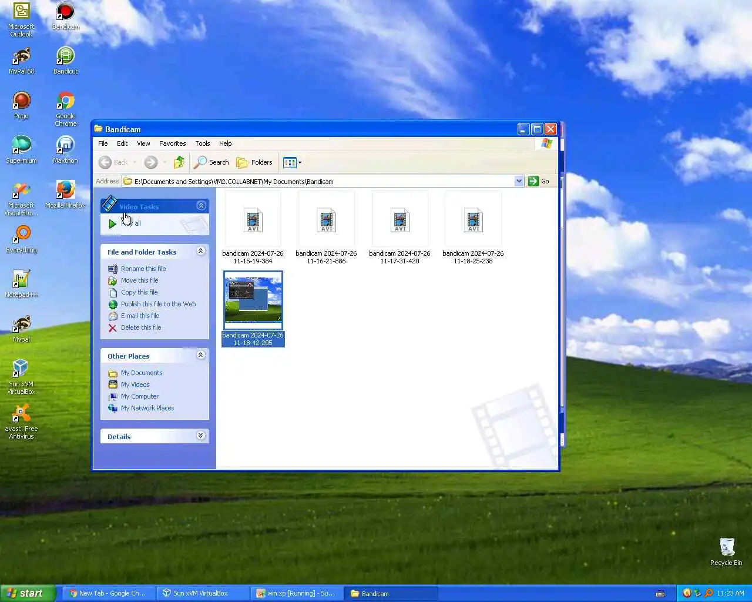Screen dimensions: 752x602
Task: Open Microsoft Outlook desktop shortcut
Action: (21, 19)
